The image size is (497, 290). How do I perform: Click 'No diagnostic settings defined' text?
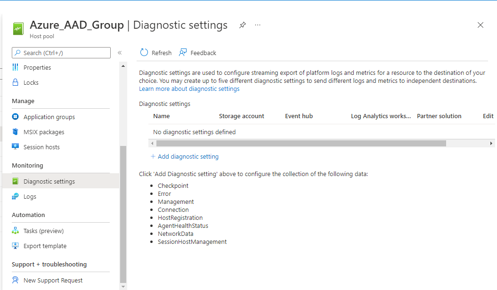tap(194, 132)
